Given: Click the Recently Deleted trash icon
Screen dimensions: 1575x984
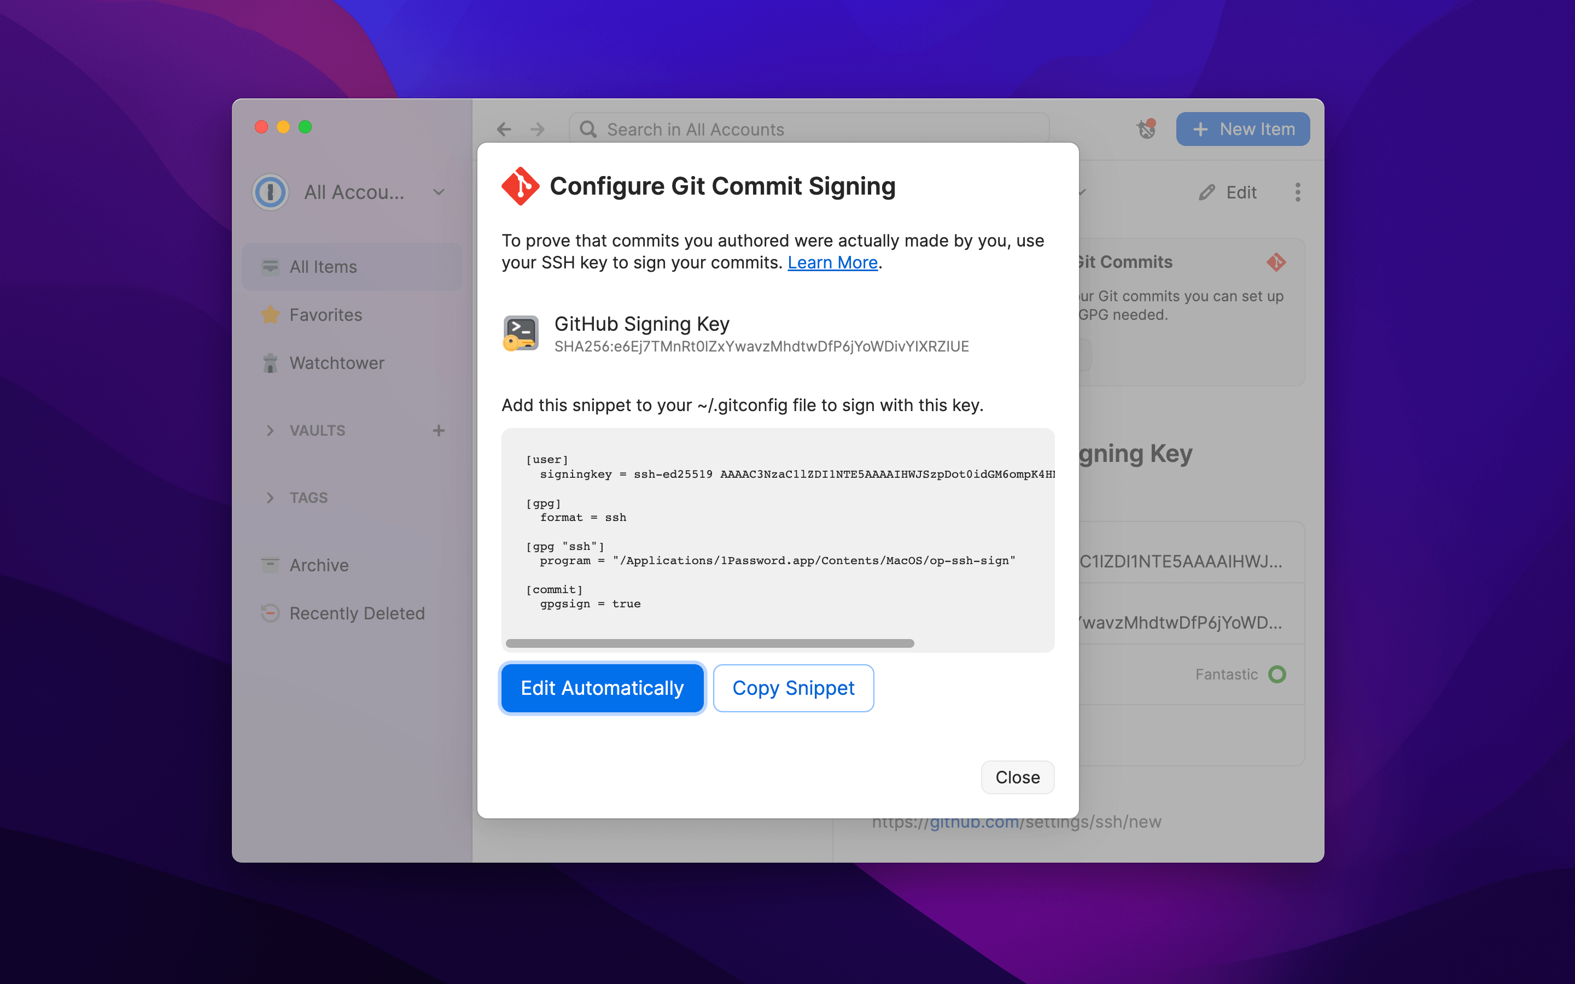Looking at the screenshot, I should (x=269, y=612).
